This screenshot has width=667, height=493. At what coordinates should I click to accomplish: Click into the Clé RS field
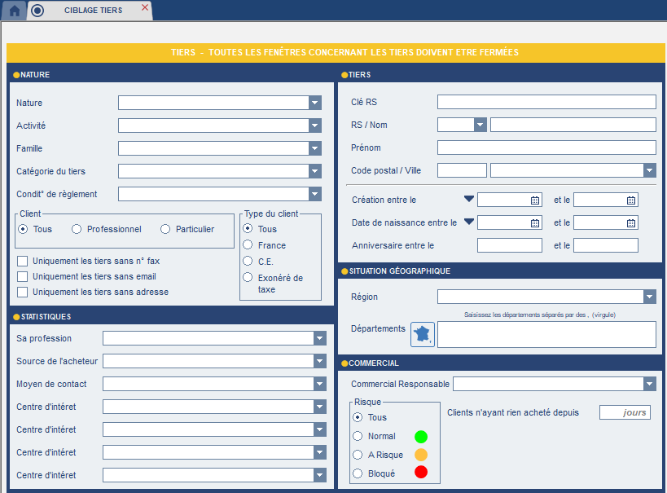pyautogui.click(x=546, y=102)
